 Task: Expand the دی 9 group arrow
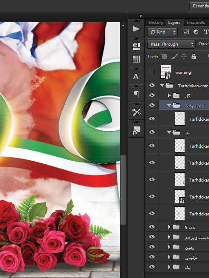[x=169, y=227]
